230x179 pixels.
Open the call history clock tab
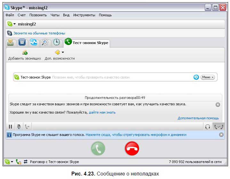(x=56, y=43)
